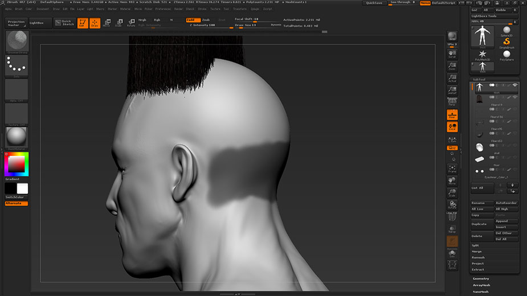The width and height of the screenshot is (527, 296).
Task: Click the Move transform icon in top shelf
Action: click(107, 23)
